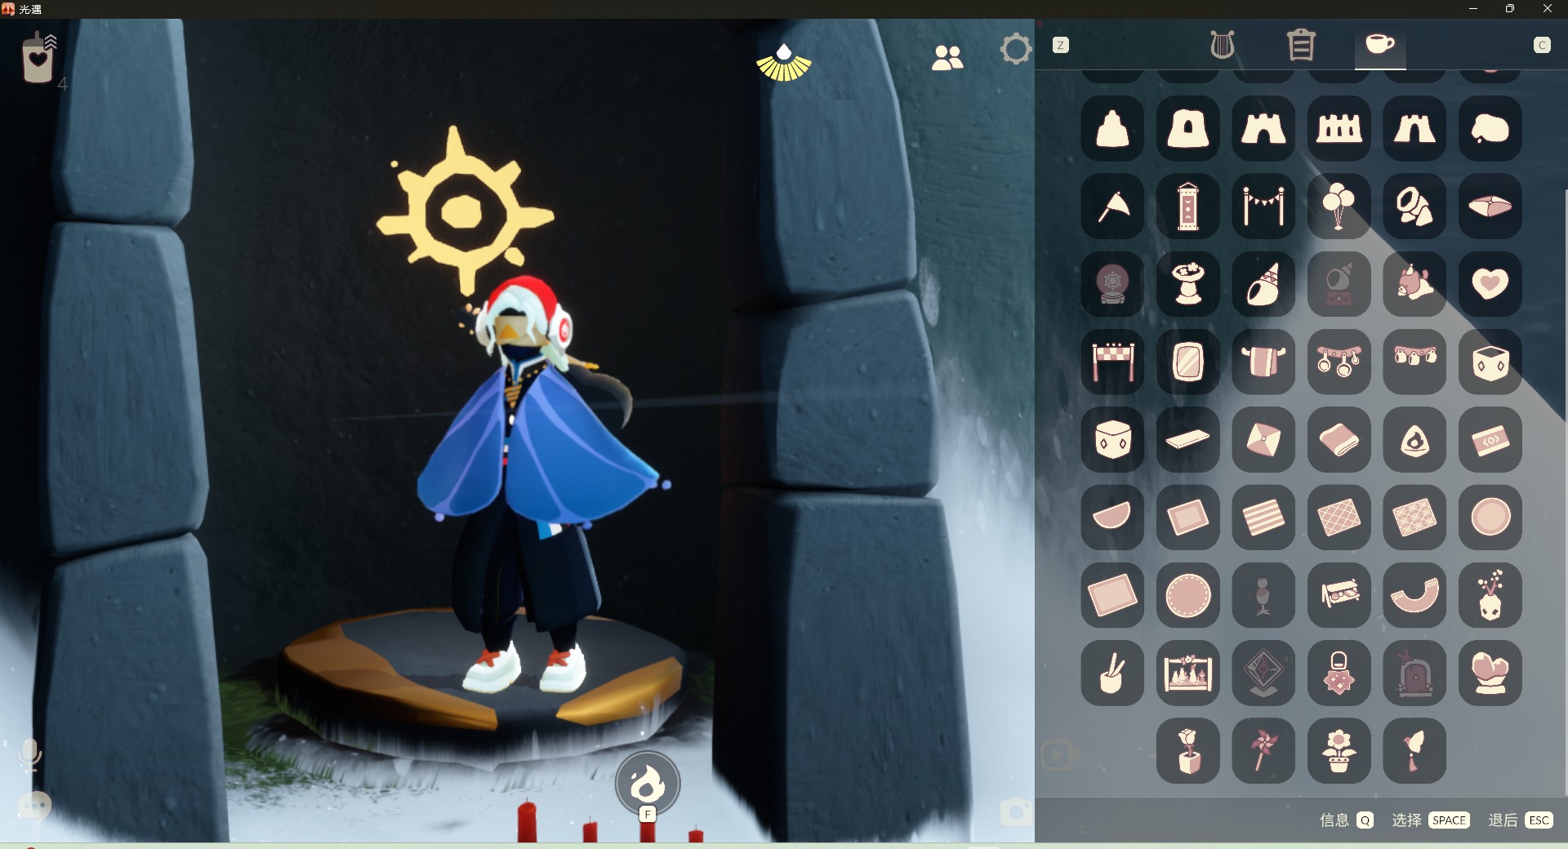Click the 信息 Q info button
Image resolution: width=1568 pixels, height=849 pixels.
pyautogui.click(x=1347, y=820)
